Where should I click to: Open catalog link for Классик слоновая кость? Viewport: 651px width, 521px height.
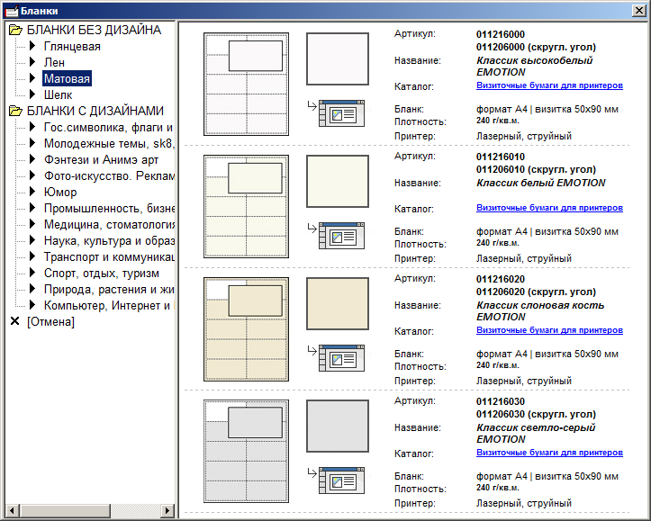pyautogui.click(x=549, y=330)
